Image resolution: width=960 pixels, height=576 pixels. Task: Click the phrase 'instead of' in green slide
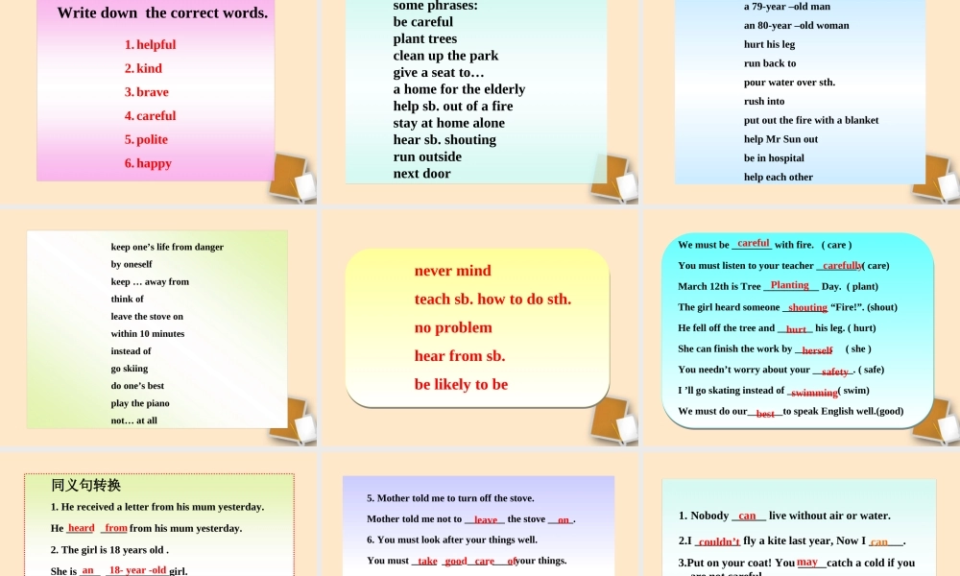click(x=131, y=351)
